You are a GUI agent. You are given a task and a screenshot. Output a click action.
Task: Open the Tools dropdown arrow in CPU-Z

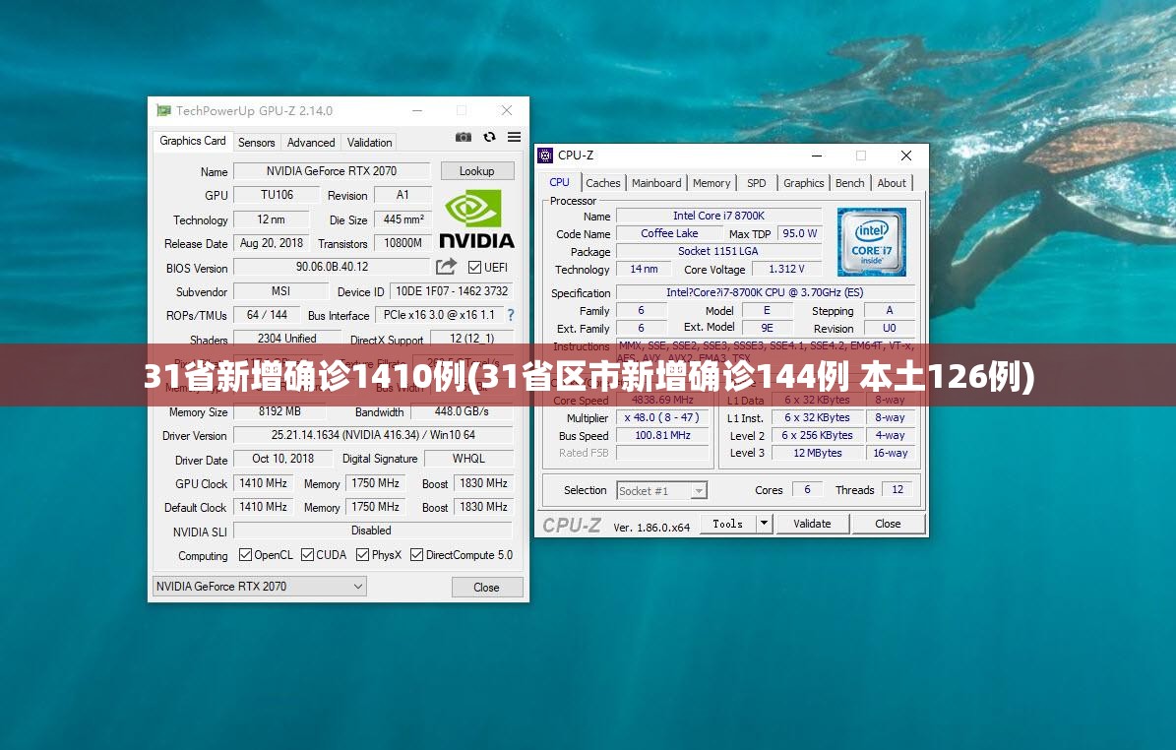click(x=765, y=523)
